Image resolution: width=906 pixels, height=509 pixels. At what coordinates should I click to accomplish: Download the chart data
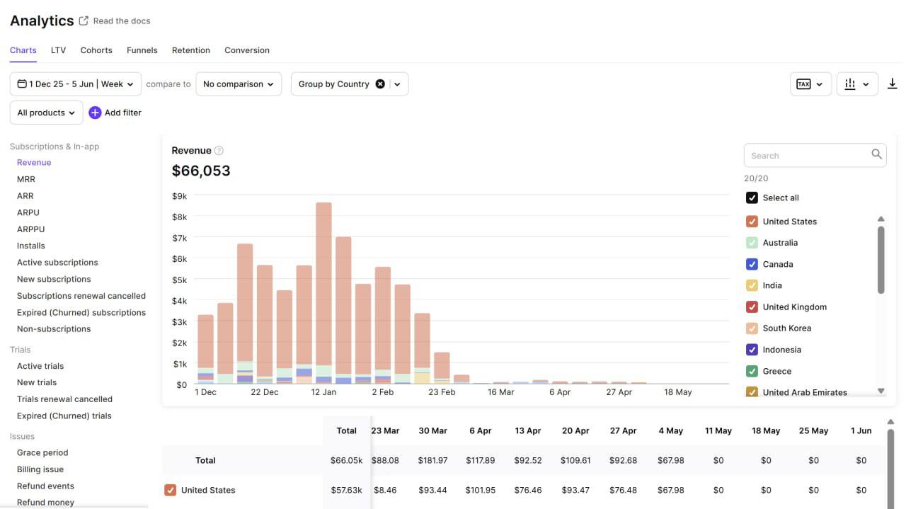892,84
